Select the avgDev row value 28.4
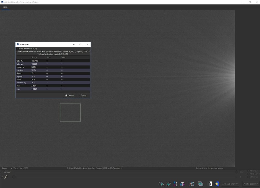 point(33,77)
